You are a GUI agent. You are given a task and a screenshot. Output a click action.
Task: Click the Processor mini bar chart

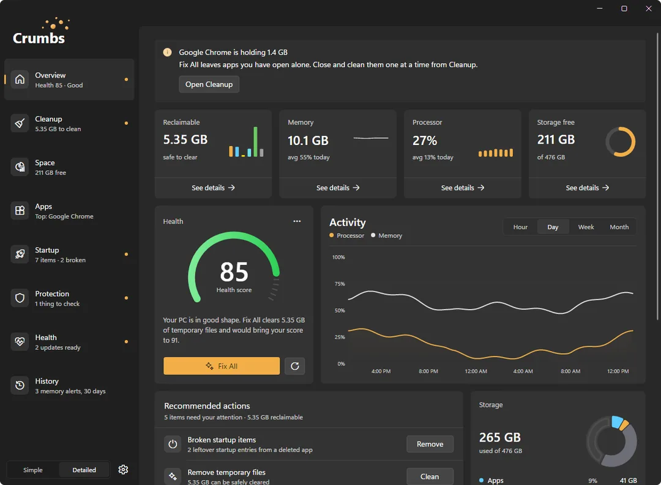click(496, 152)
